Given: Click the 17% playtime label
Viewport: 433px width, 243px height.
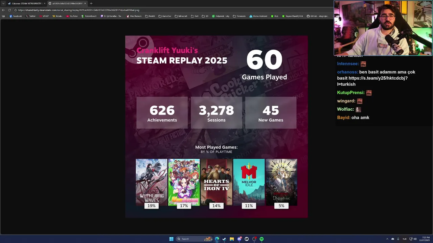Looking at the screenshot, I should pos(184,206).
